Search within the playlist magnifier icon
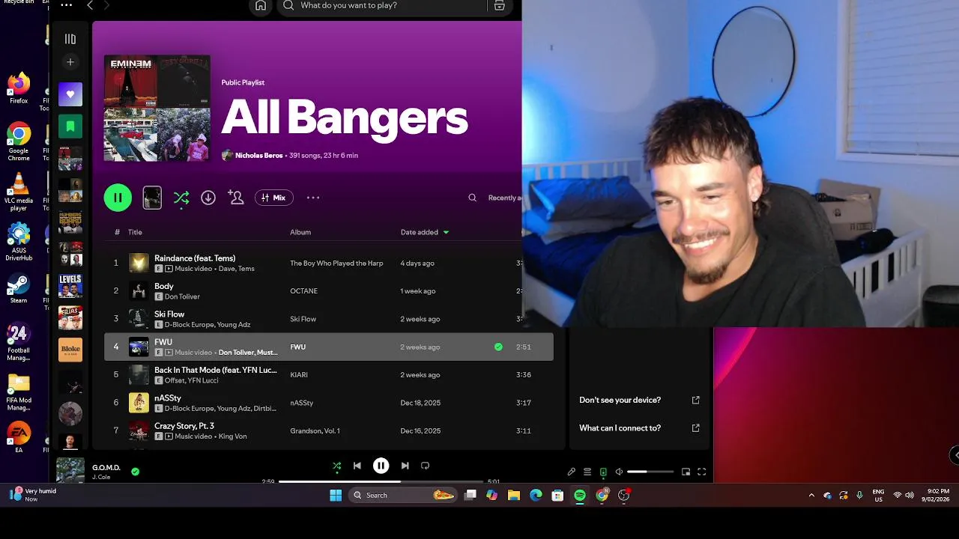Screen dimensions: 959x539 click(472, 198)
